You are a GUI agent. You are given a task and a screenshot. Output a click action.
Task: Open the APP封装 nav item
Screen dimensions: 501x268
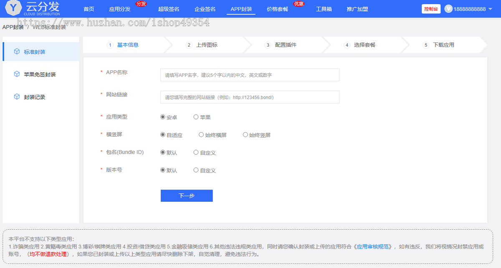[x=241, y=9]
